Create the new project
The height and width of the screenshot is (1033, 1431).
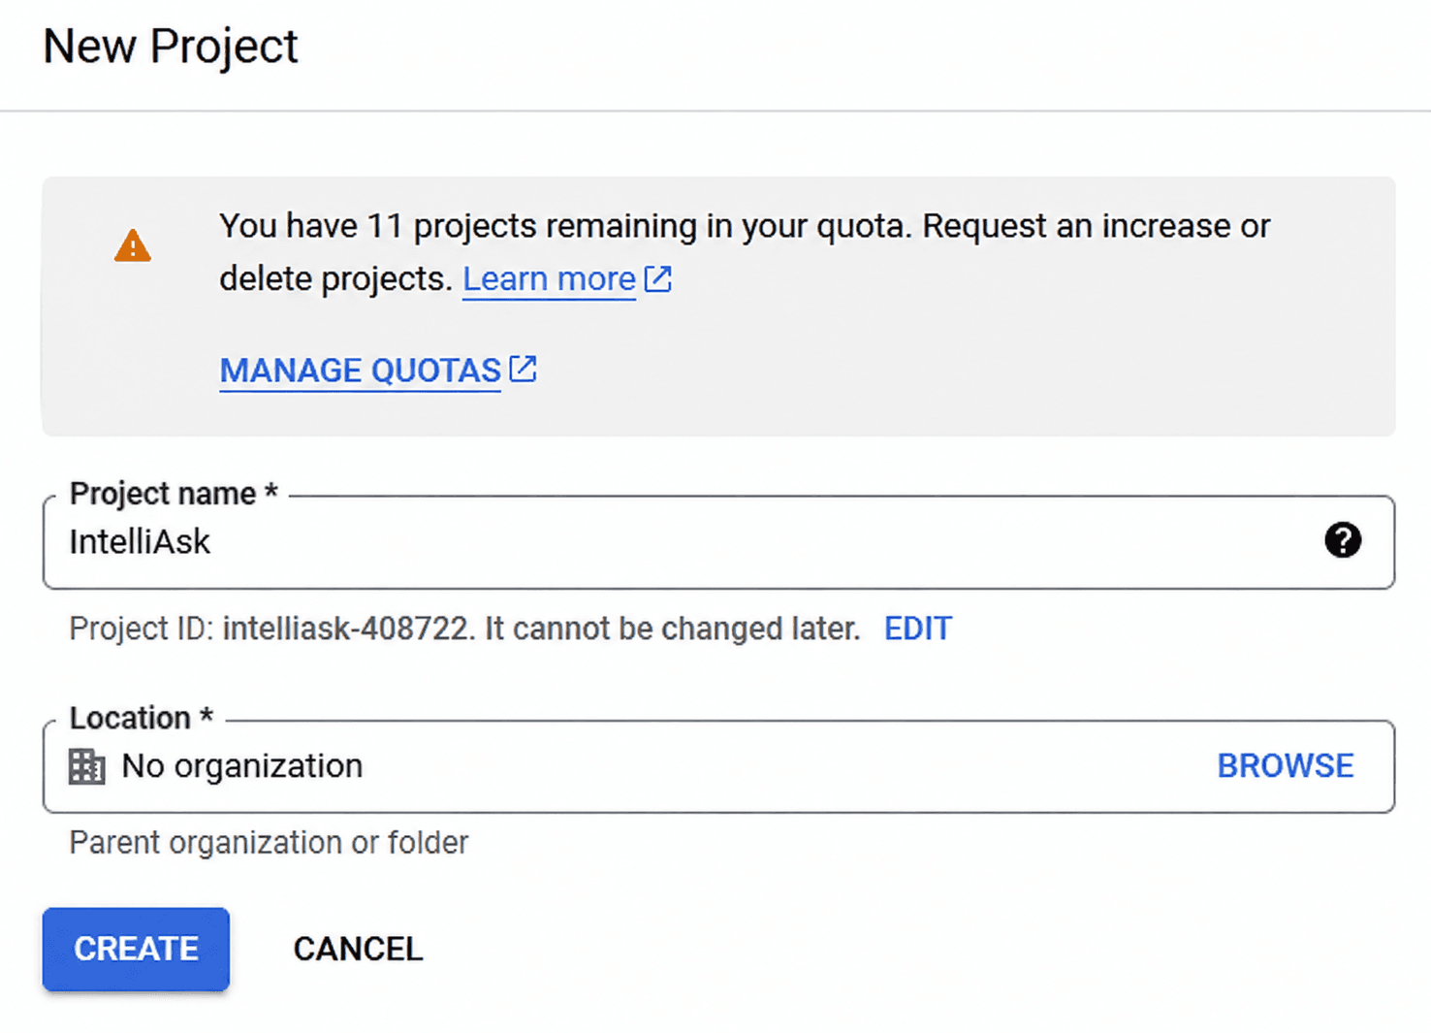[x=136, y=949]
